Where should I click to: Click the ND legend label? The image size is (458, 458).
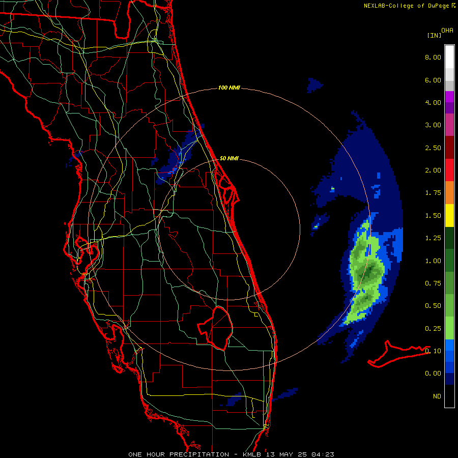(437, 396)
